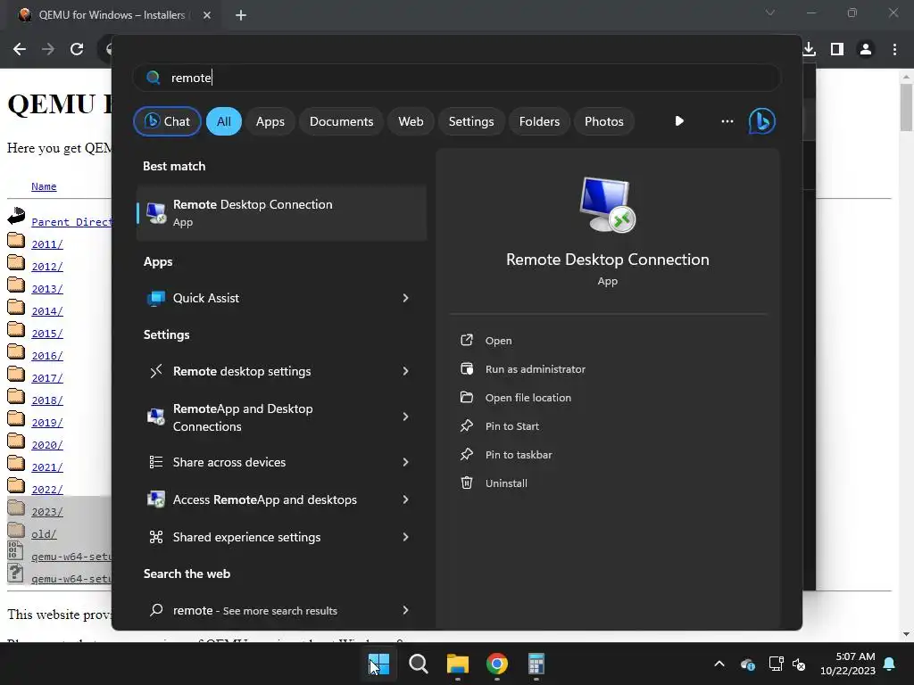Select Open file location
Image resolution: width=914 pixels, height=685 pixels.
528,398
